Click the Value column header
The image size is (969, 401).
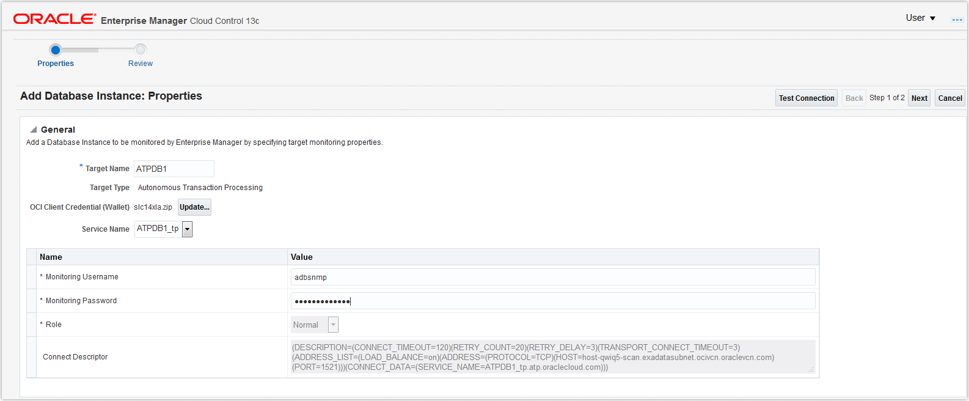click(x=302, y=257)
